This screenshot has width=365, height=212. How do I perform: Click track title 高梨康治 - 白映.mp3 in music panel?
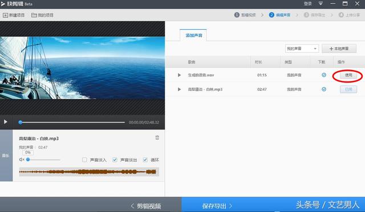39,138
